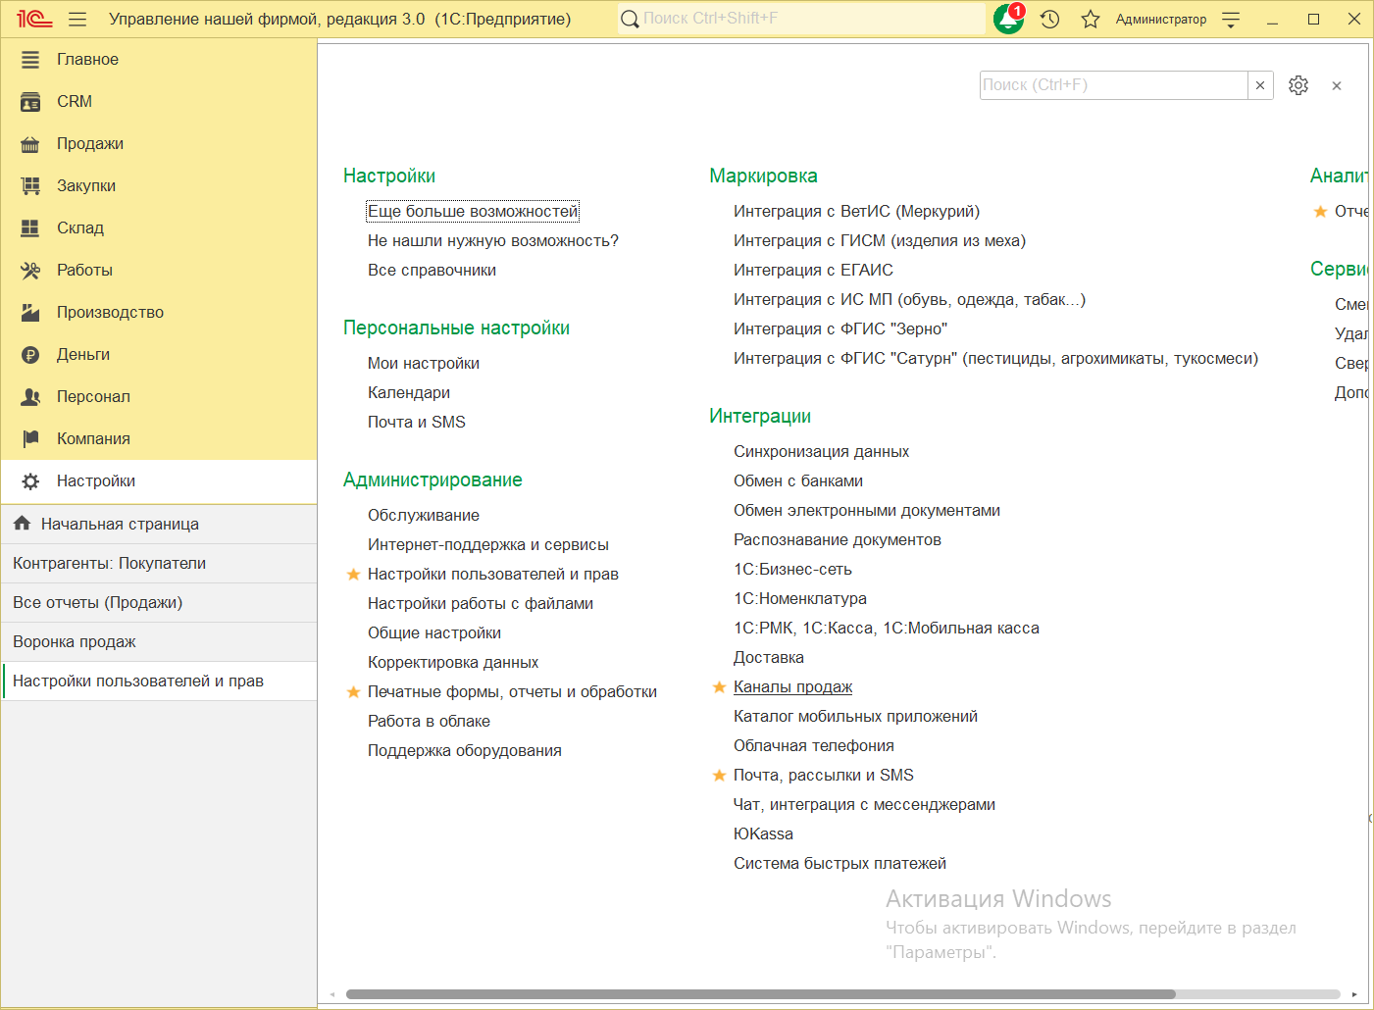1374x1010 pixels.
Task: Open the history clock icon
Action: [1049, 19]
